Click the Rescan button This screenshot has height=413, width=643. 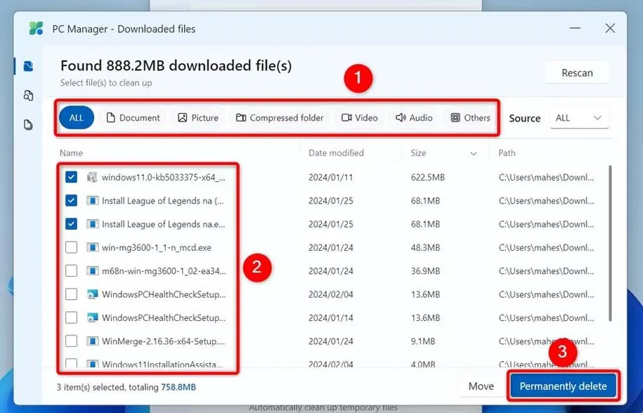(x=577, y=73)
